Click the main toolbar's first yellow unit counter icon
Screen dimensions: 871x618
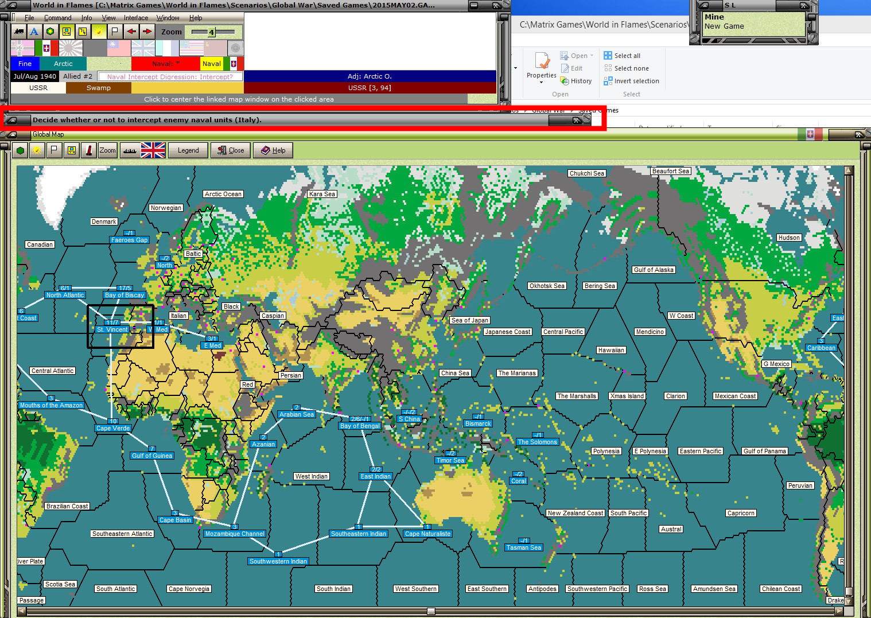67,32
